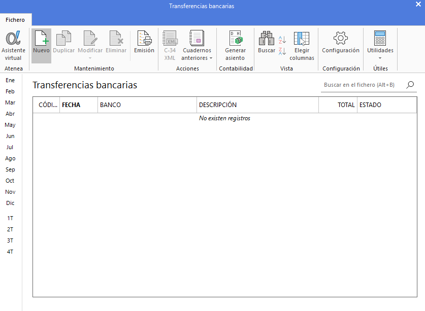Expand Cuadernos anteriores dropdown arrow
The width and height of the screenshot is (425, 311).
pyautogui.click(x=211, y=58)
